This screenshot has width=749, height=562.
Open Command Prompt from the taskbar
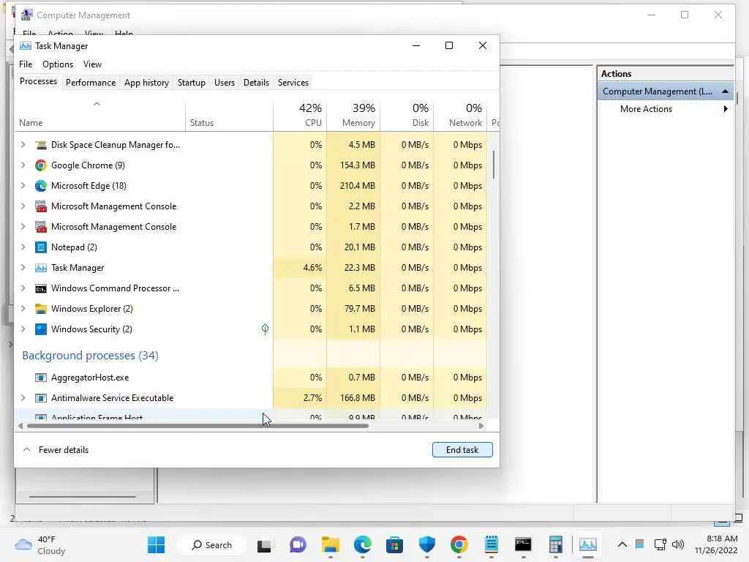(x=523, y=544)
